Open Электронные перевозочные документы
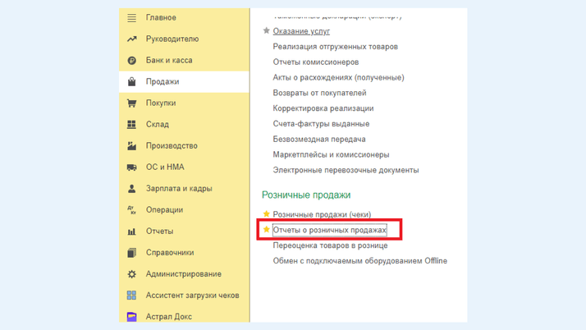The width and height of the screenshot is (586, 330). (x=346, y=170)
